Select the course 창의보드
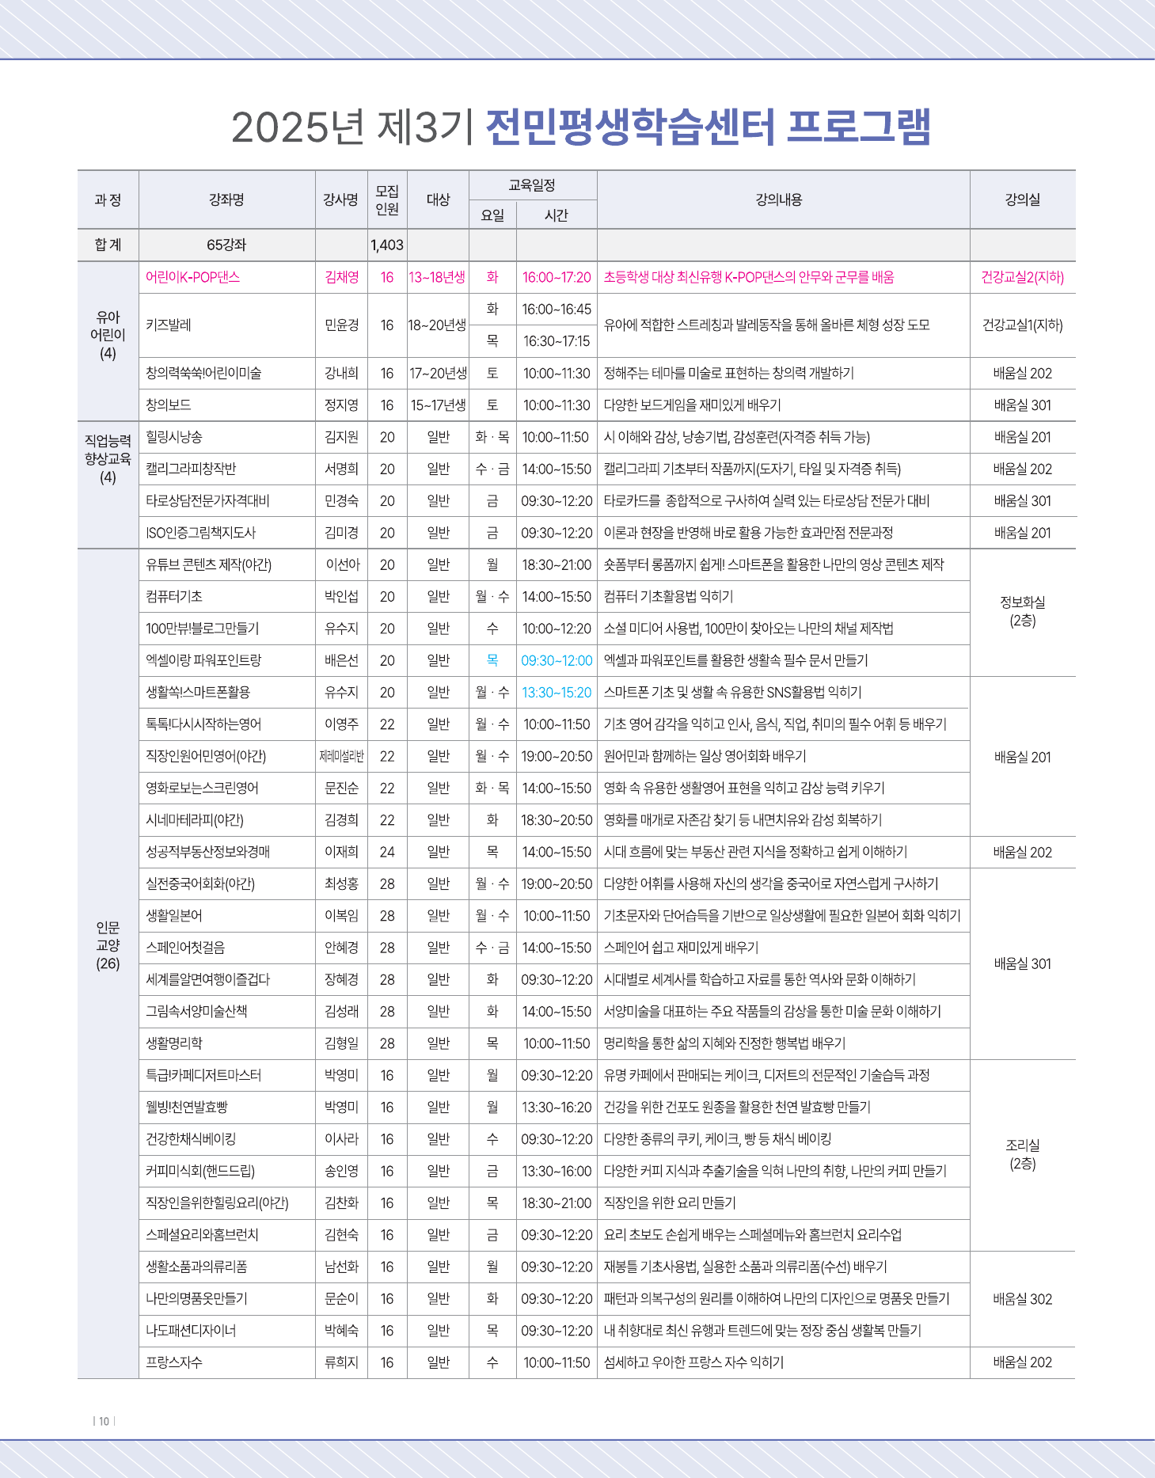The height and width of the screenshot is (1478, 1155). pyautogui.click(x=168, y=405)
